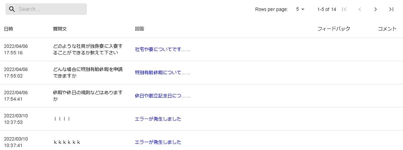
Task: Select the 2022/04/06 17:55:02 timestamp cell
Action: [16, 72]
